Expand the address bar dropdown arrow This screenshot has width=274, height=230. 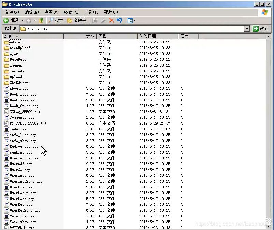(x=247, y=29)
